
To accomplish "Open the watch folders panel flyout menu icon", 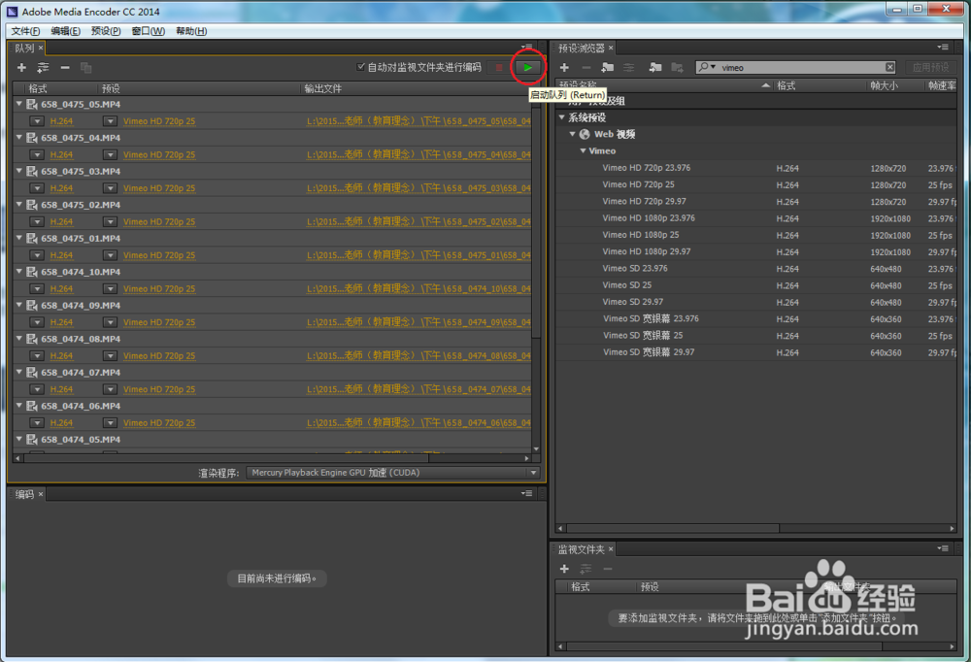I will 943,548.
